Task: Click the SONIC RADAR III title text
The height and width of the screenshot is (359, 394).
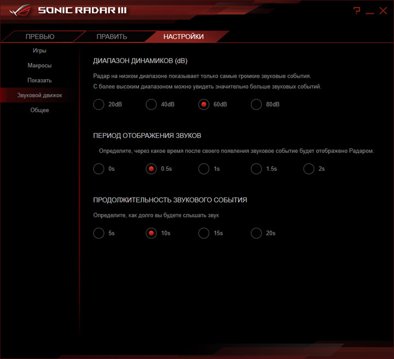Action: 83,10
